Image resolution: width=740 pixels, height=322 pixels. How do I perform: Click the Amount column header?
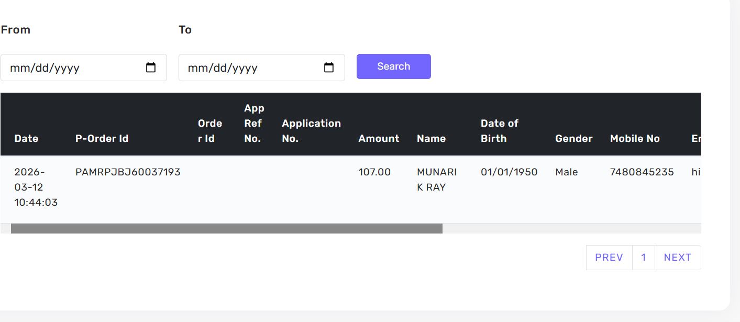tap(379, 138)
